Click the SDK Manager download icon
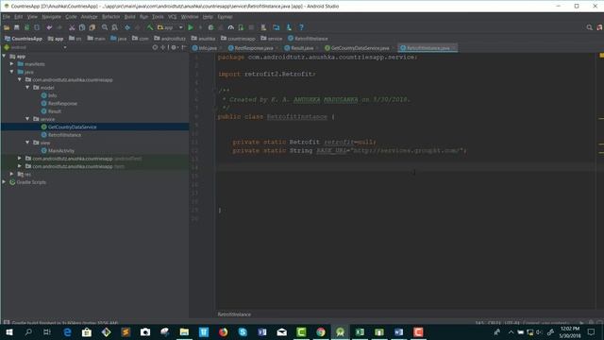604x340 pixels. (x=289, y=27)
